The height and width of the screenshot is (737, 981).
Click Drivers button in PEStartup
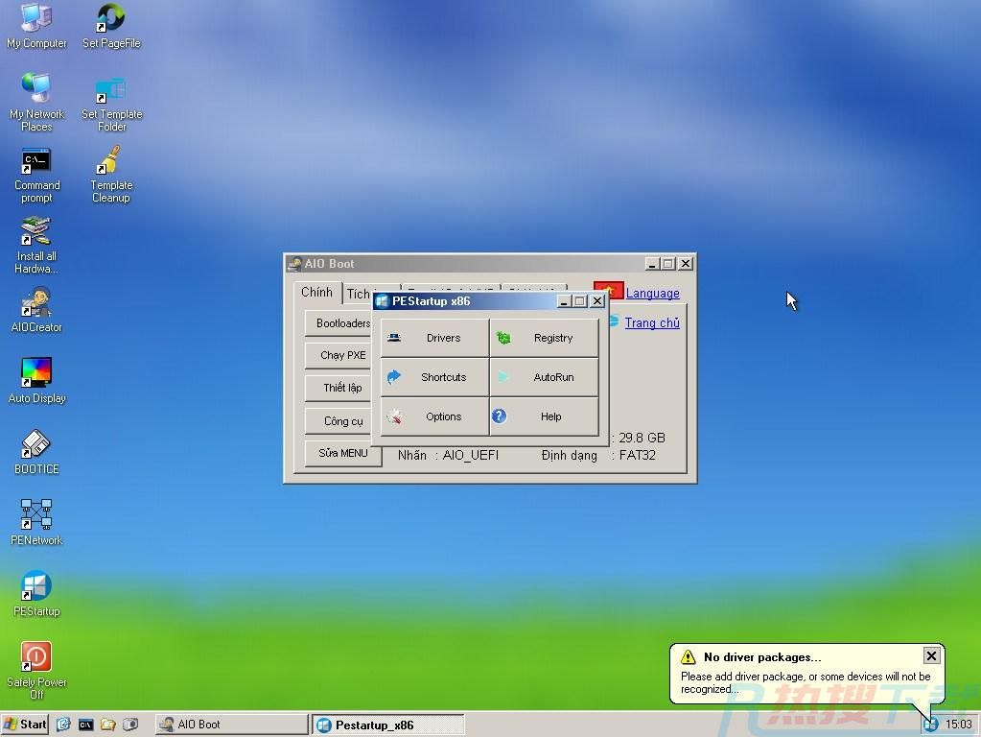pyautogui.click(x=434, y=338)
